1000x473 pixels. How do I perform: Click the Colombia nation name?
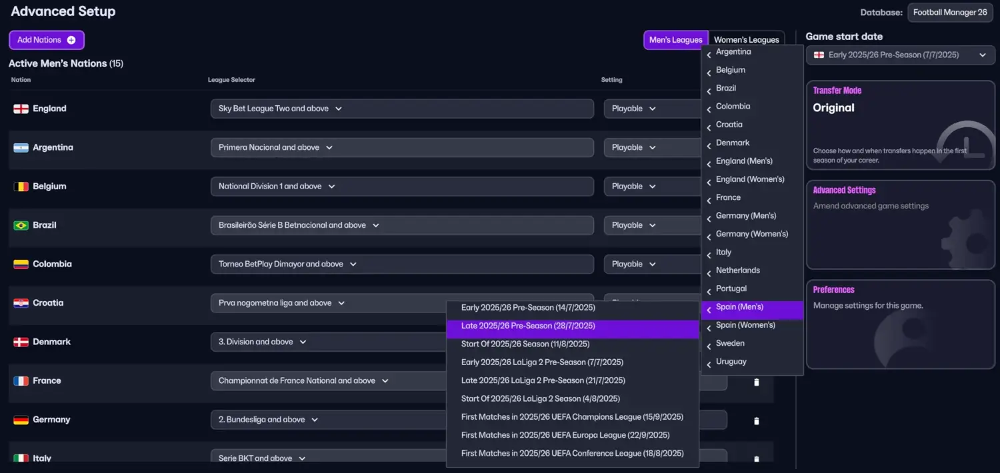[52, 264]
